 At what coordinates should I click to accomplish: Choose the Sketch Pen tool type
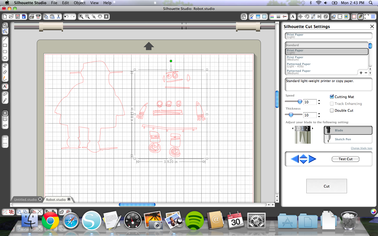click(x=348, y=139)
